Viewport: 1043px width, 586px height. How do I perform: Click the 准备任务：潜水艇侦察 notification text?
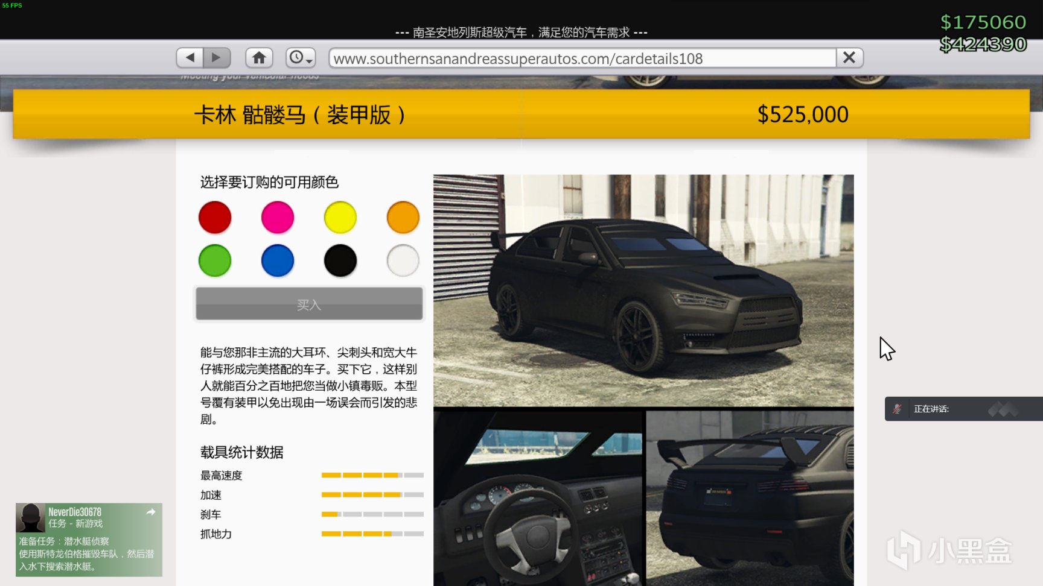tap(64, 541)
